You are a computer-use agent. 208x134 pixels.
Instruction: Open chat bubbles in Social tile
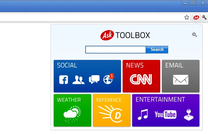pos(94,79)
